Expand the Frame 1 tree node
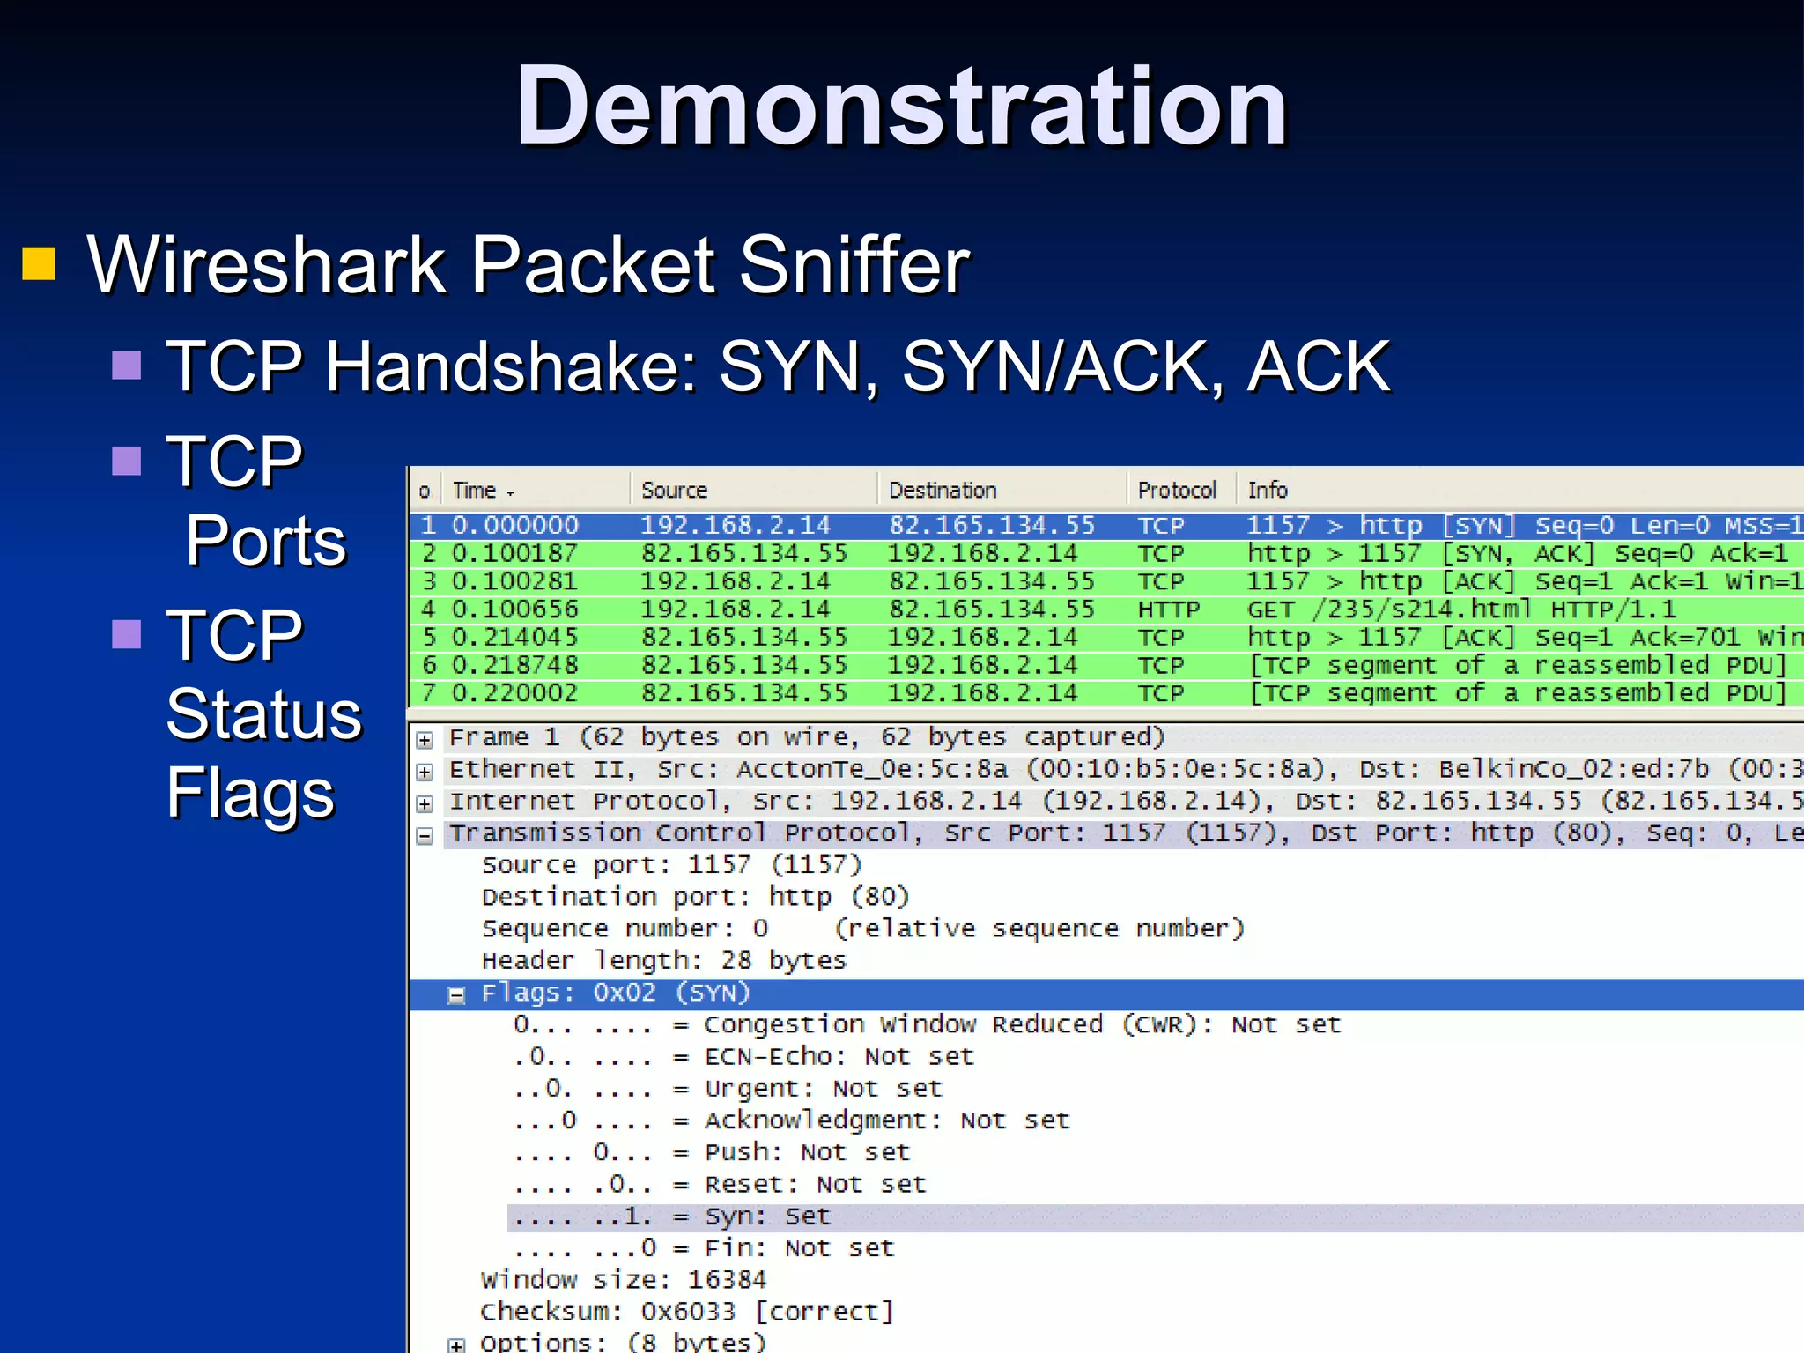The height and width of the screenshot is (1353, 1804). (x=425, y=739)
